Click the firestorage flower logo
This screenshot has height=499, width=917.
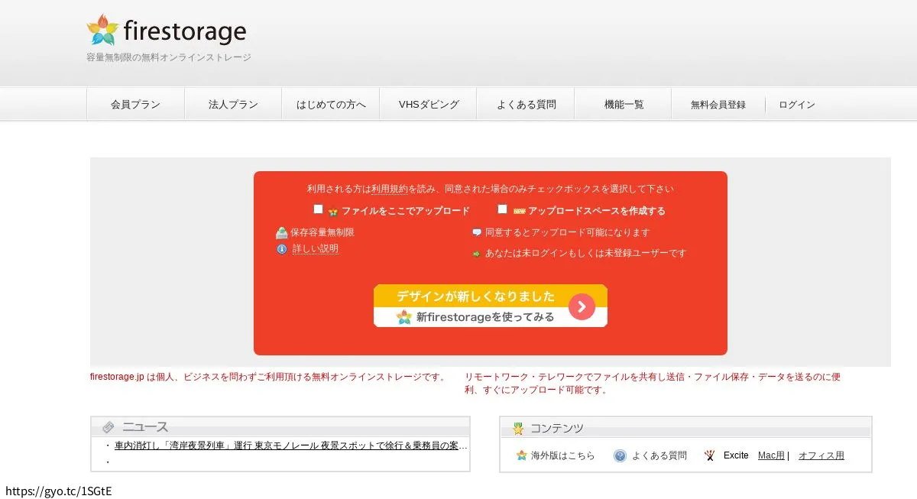[x=103, y=30]
